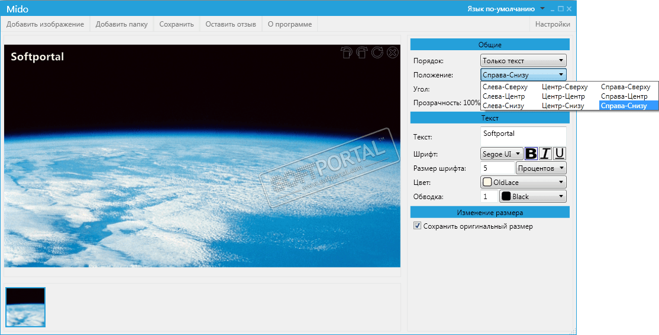659x335 pixels.
Task: Choose 'Слева-Снизу' position option
Action: 503,106
